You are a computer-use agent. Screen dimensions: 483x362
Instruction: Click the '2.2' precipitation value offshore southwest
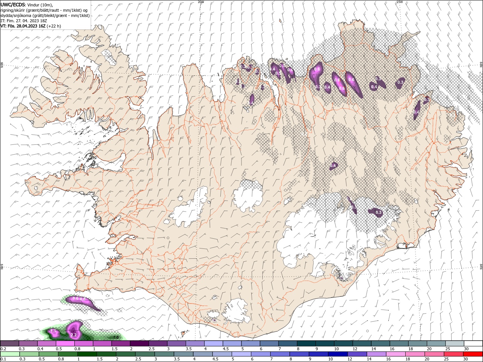74,335
